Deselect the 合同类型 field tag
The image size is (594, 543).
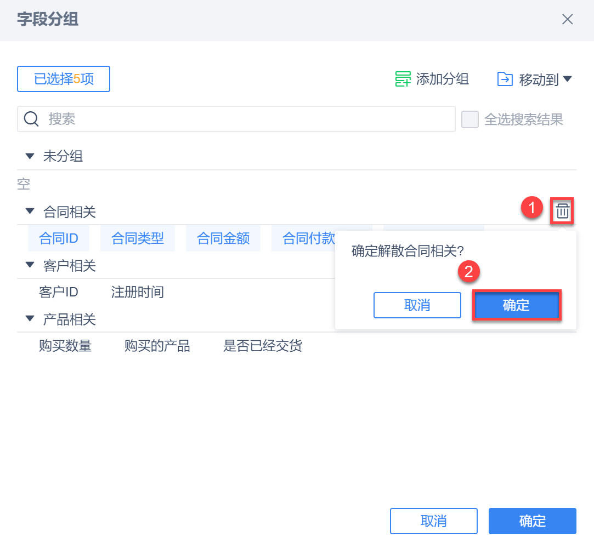pos(138,238)
